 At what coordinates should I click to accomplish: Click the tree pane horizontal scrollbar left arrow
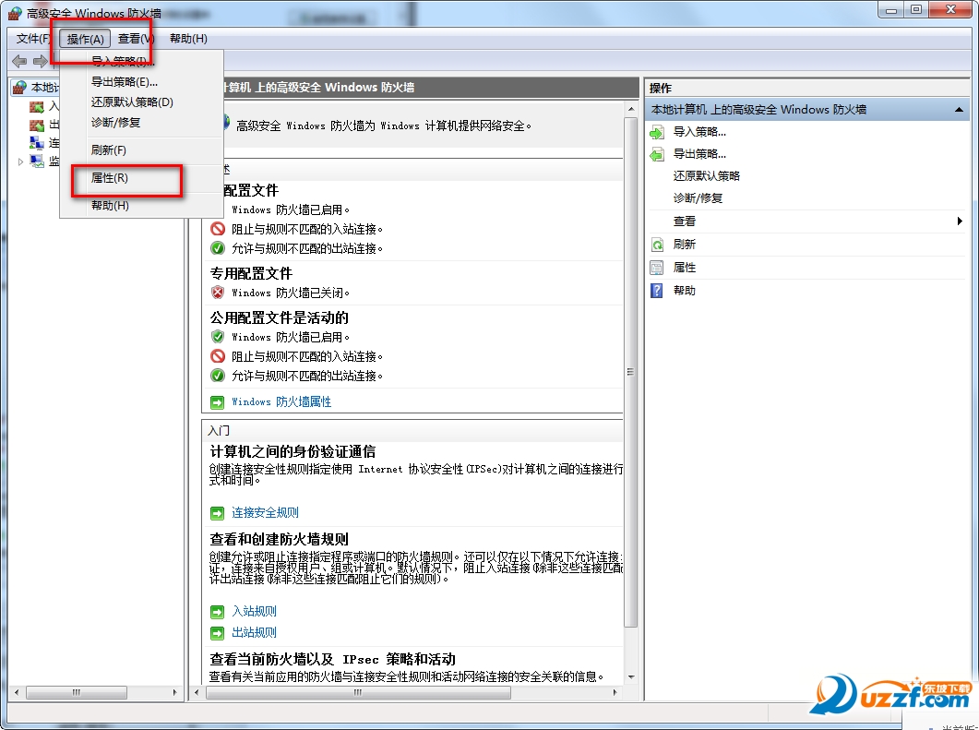pyautogui.click(x=17, y=692)
